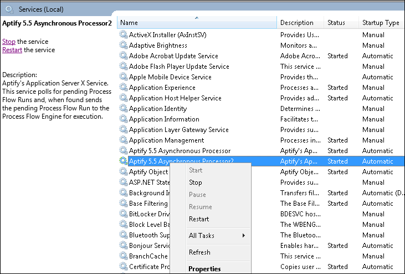Click 'Facilitates t...' description cell

click(x=299, y=119)
